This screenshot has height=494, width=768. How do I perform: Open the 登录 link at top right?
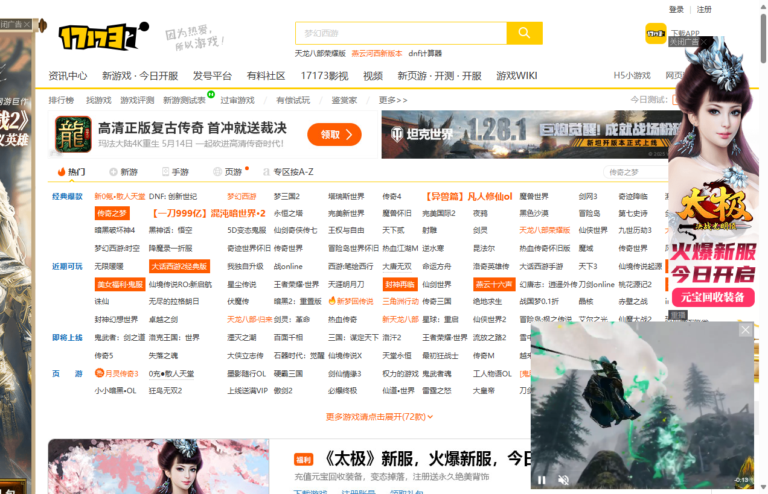tap(676, 10)
